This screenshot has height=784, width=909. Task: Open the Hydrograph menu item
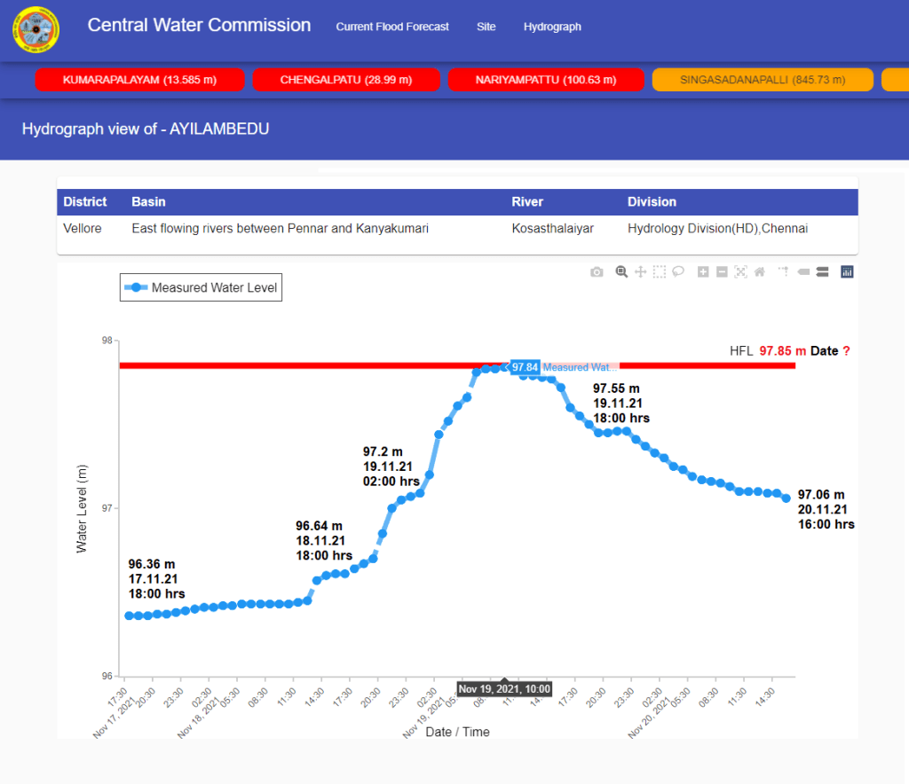(552, 27)
